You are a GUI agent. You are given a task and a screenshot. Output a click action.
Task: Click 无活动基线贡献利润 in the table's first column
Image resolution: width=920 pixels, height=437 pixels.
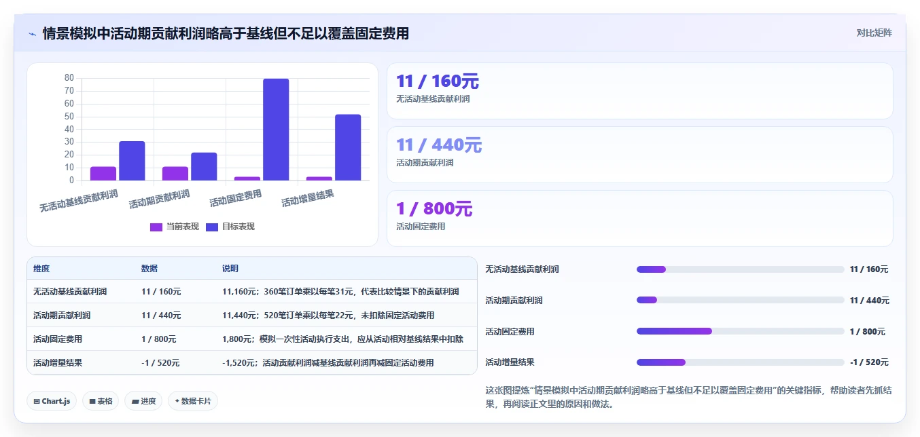pyautogui.click(x=70, y=292)
